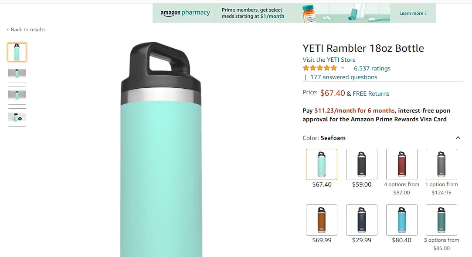Show the fourth thumbnail with open bottle
472x257 pixels.
click(17, 117)
